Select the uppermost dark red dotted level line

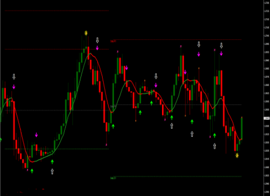[x=56, y=11]
